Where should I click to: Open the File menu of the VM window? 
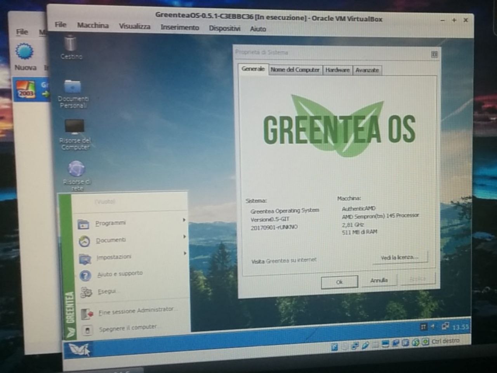pyautogui.click(x=61, y=24)
